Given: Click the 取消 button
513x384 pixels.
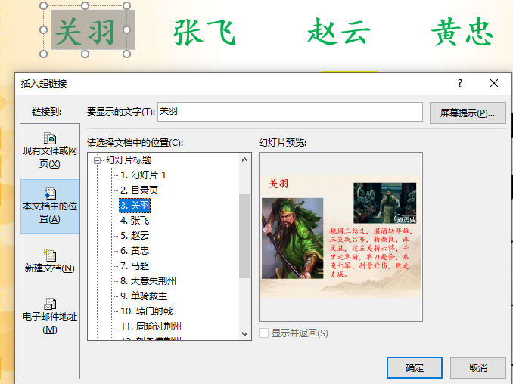Looking at the screenshot, I should click(478, 367).
